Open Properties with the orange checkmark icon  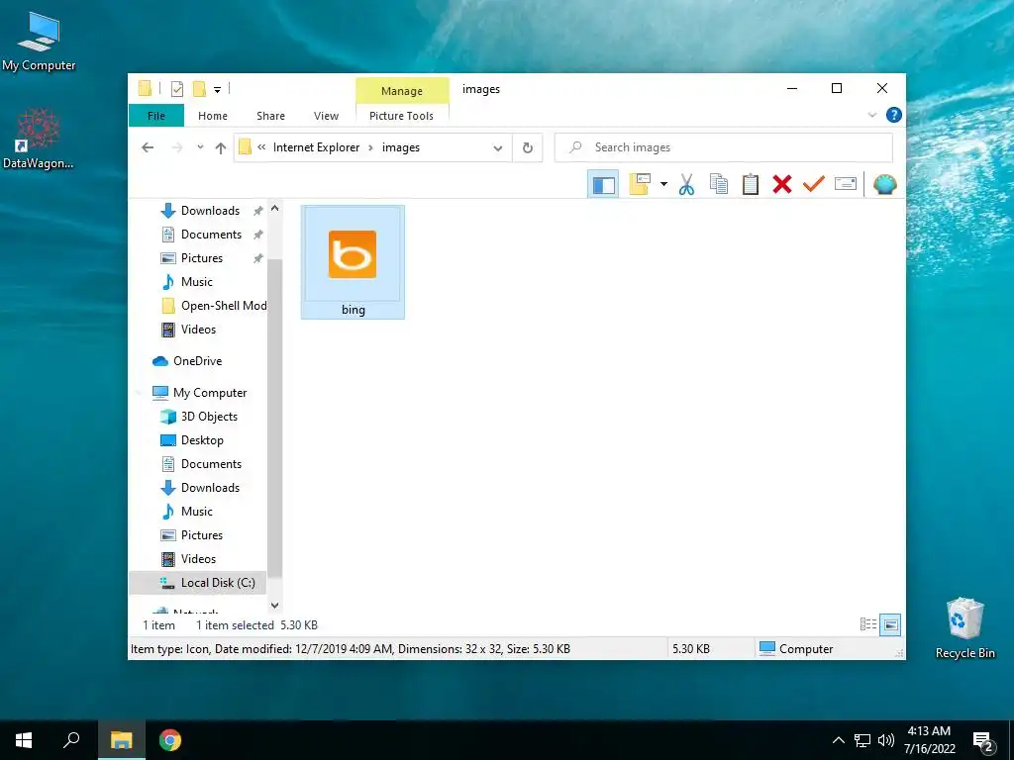click(814, 184)
